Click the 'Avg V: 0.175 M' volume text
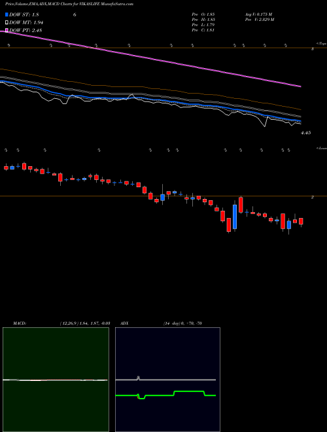Viewport: 327px width, 432px height. [258, 14]
